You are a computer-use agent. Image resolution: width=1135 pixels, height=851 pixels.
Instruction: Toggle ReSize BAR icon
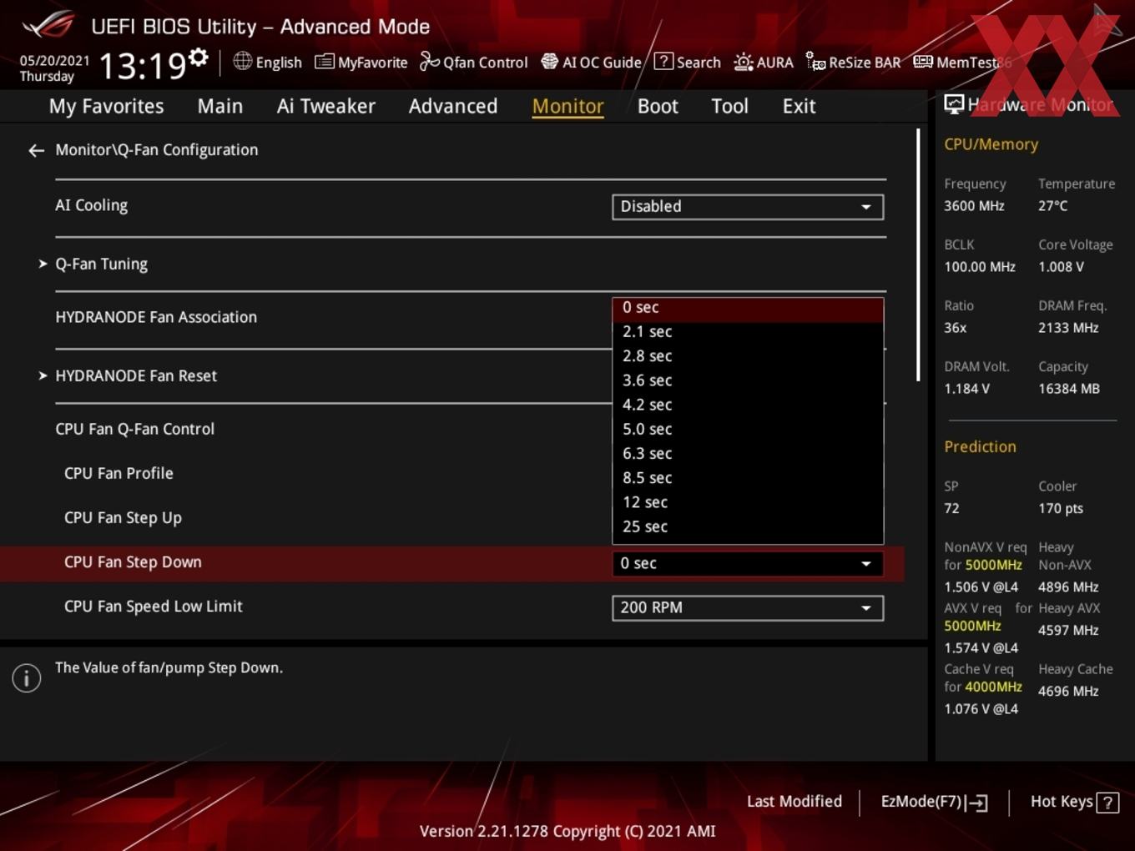point(815,61)
